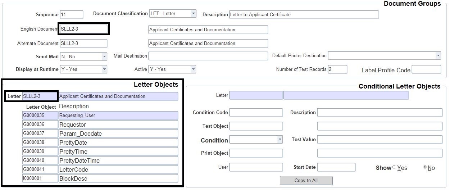Focus the Test Value input box
Image resolution: width=450 pixels, height=190 pixels.
pos(379,140)
